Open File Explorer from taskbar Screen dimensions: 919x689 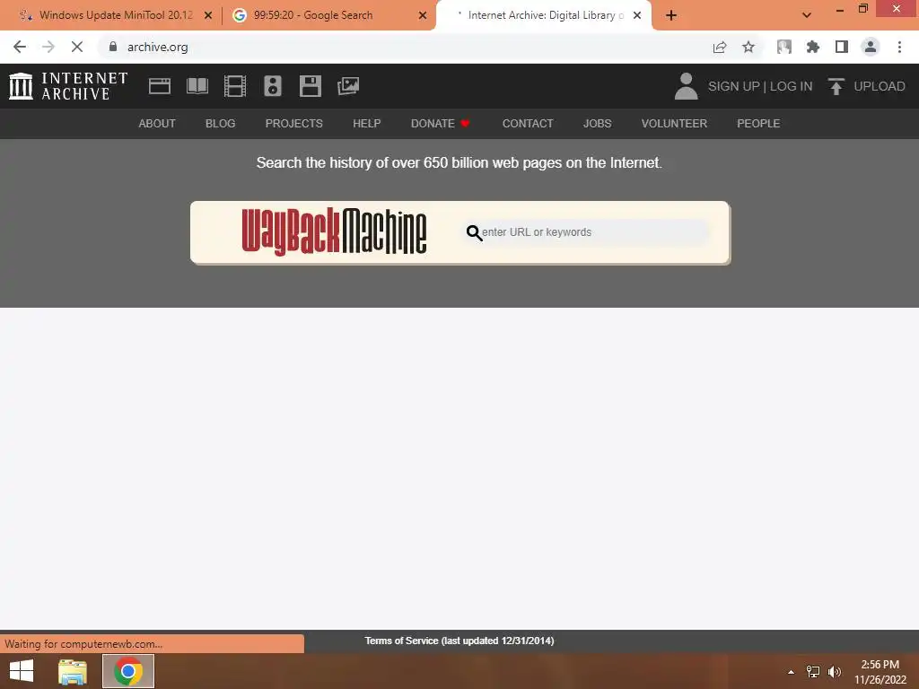tap(73, 671)
